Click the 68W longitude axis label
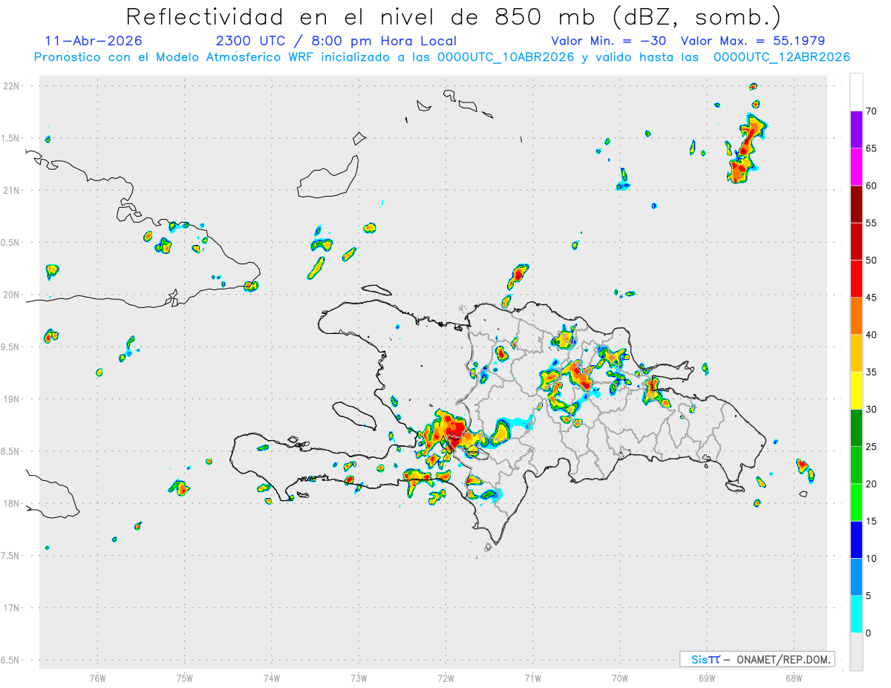The width and height of the screenshot is (891, 688). coord(793,678)
